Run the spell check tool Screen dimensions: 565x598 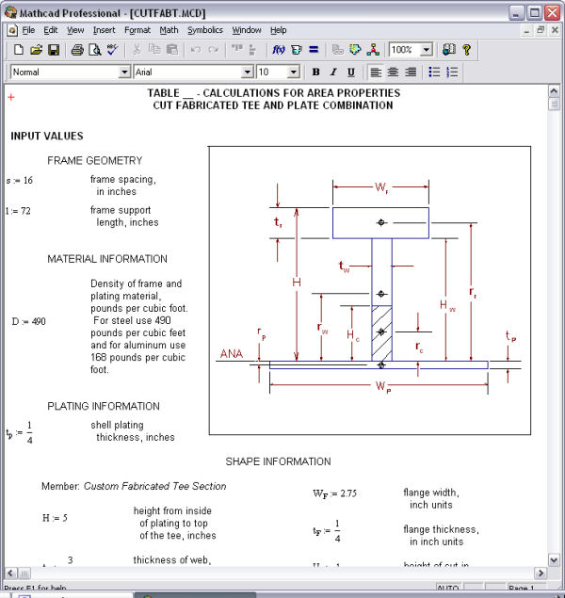(113, 50)
